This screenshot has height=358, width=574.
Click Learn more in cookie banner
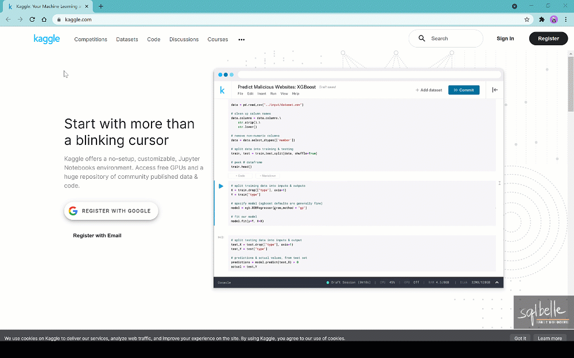tap(550, 339)
